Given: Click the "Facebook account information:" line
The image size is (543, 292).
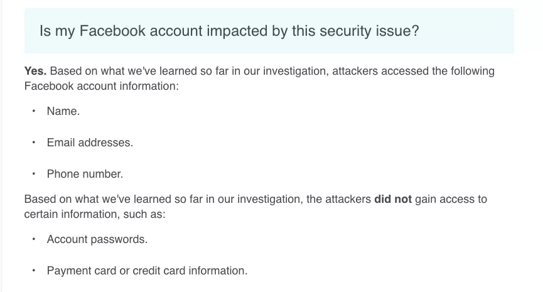Looking at the screenshot, I should pos(102,86).
